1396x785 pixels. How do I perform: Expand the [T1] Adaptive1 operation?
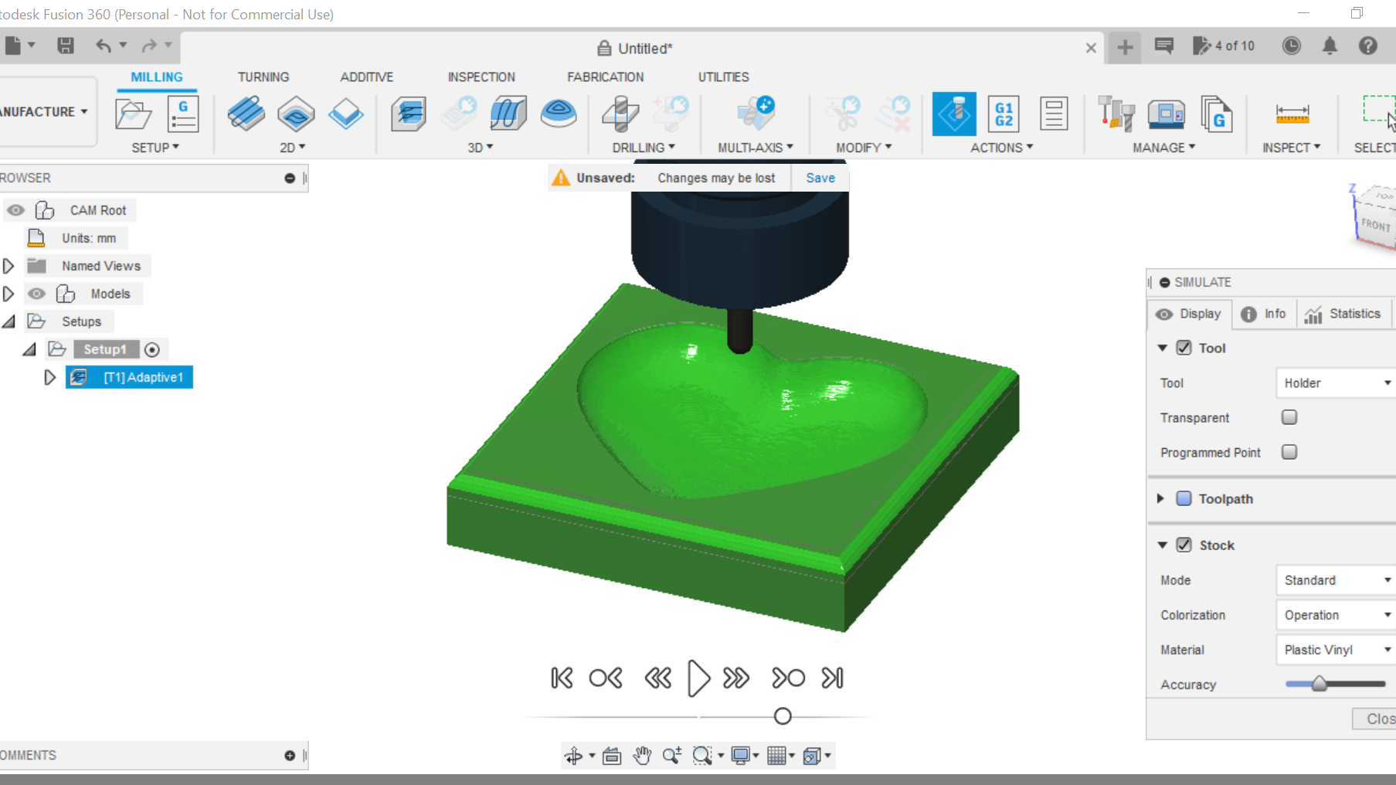click(49, 377)
